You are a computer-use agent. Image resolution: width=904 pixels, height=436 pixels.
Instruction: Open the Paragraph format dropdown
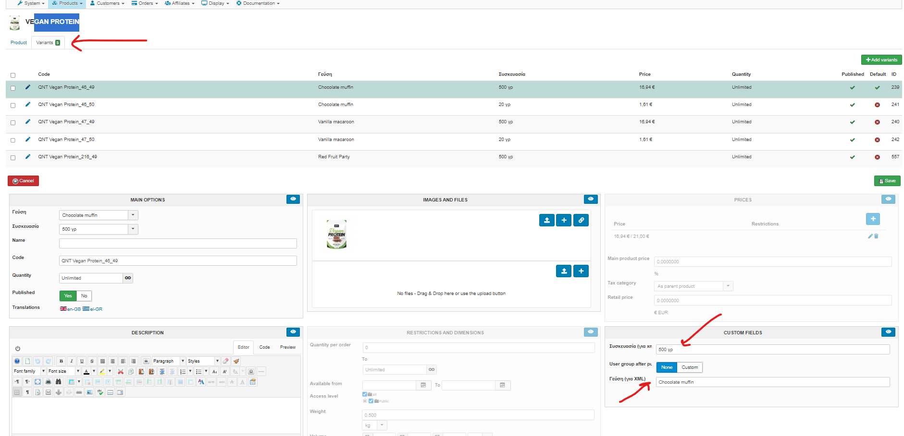click(169, 361)
